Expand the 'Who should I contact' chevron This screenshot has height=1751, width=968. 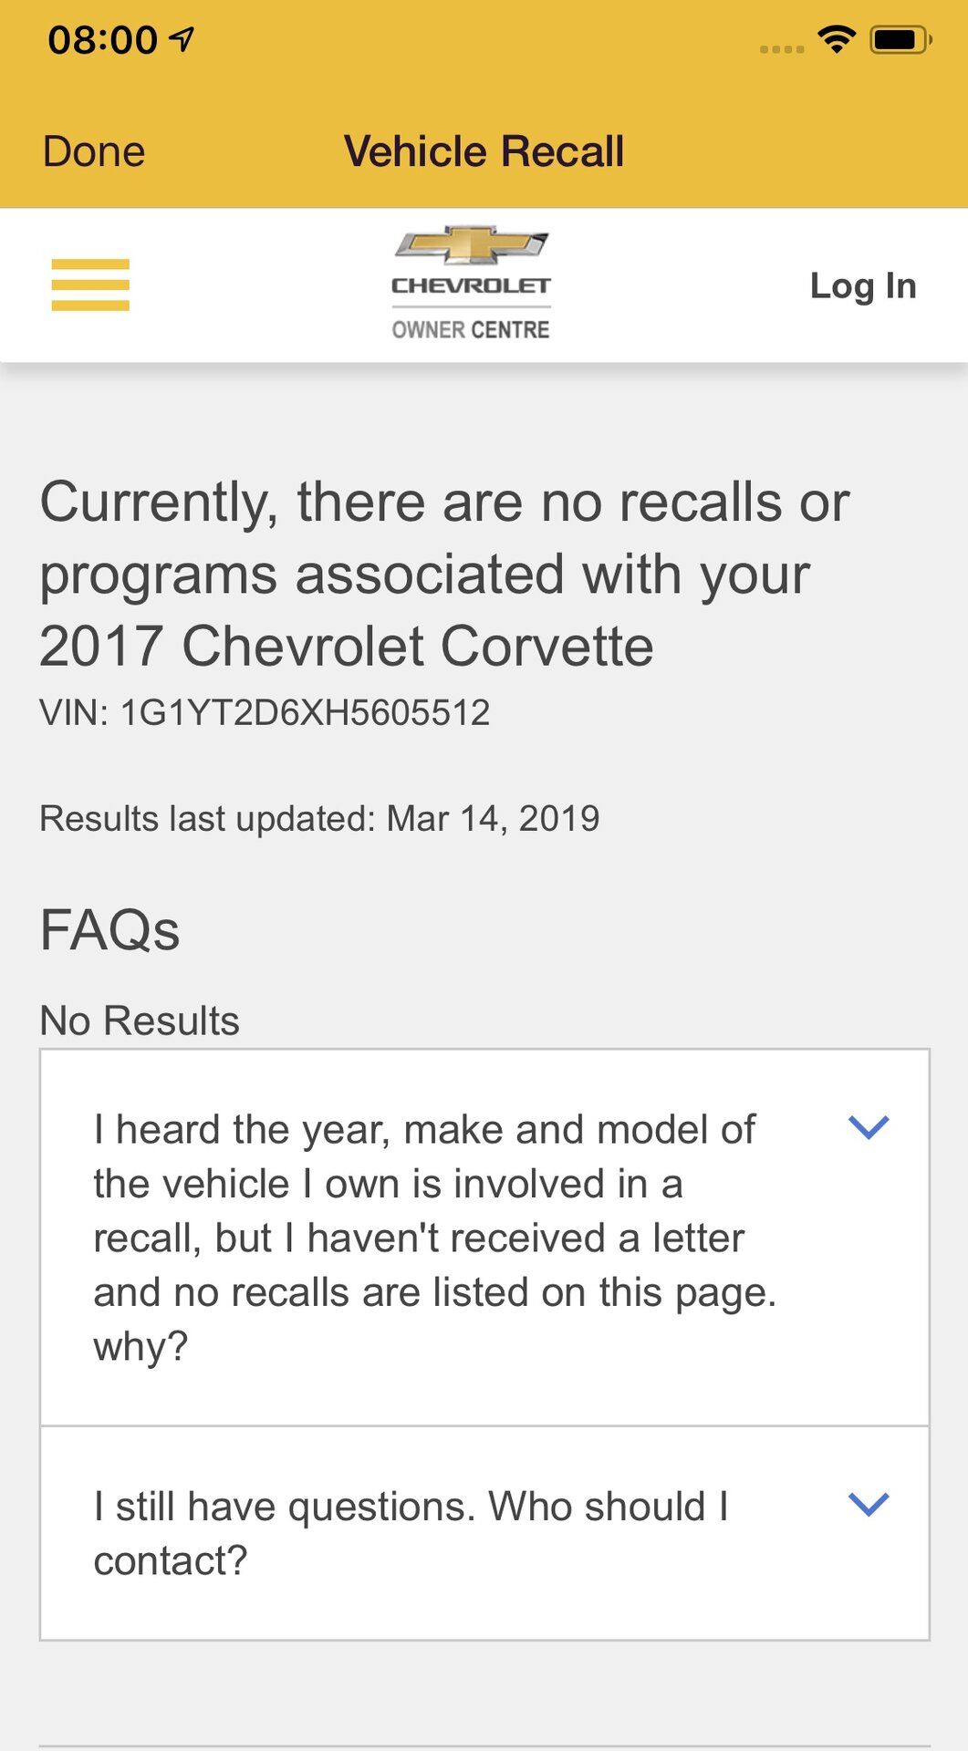(x=868, y=1504)
